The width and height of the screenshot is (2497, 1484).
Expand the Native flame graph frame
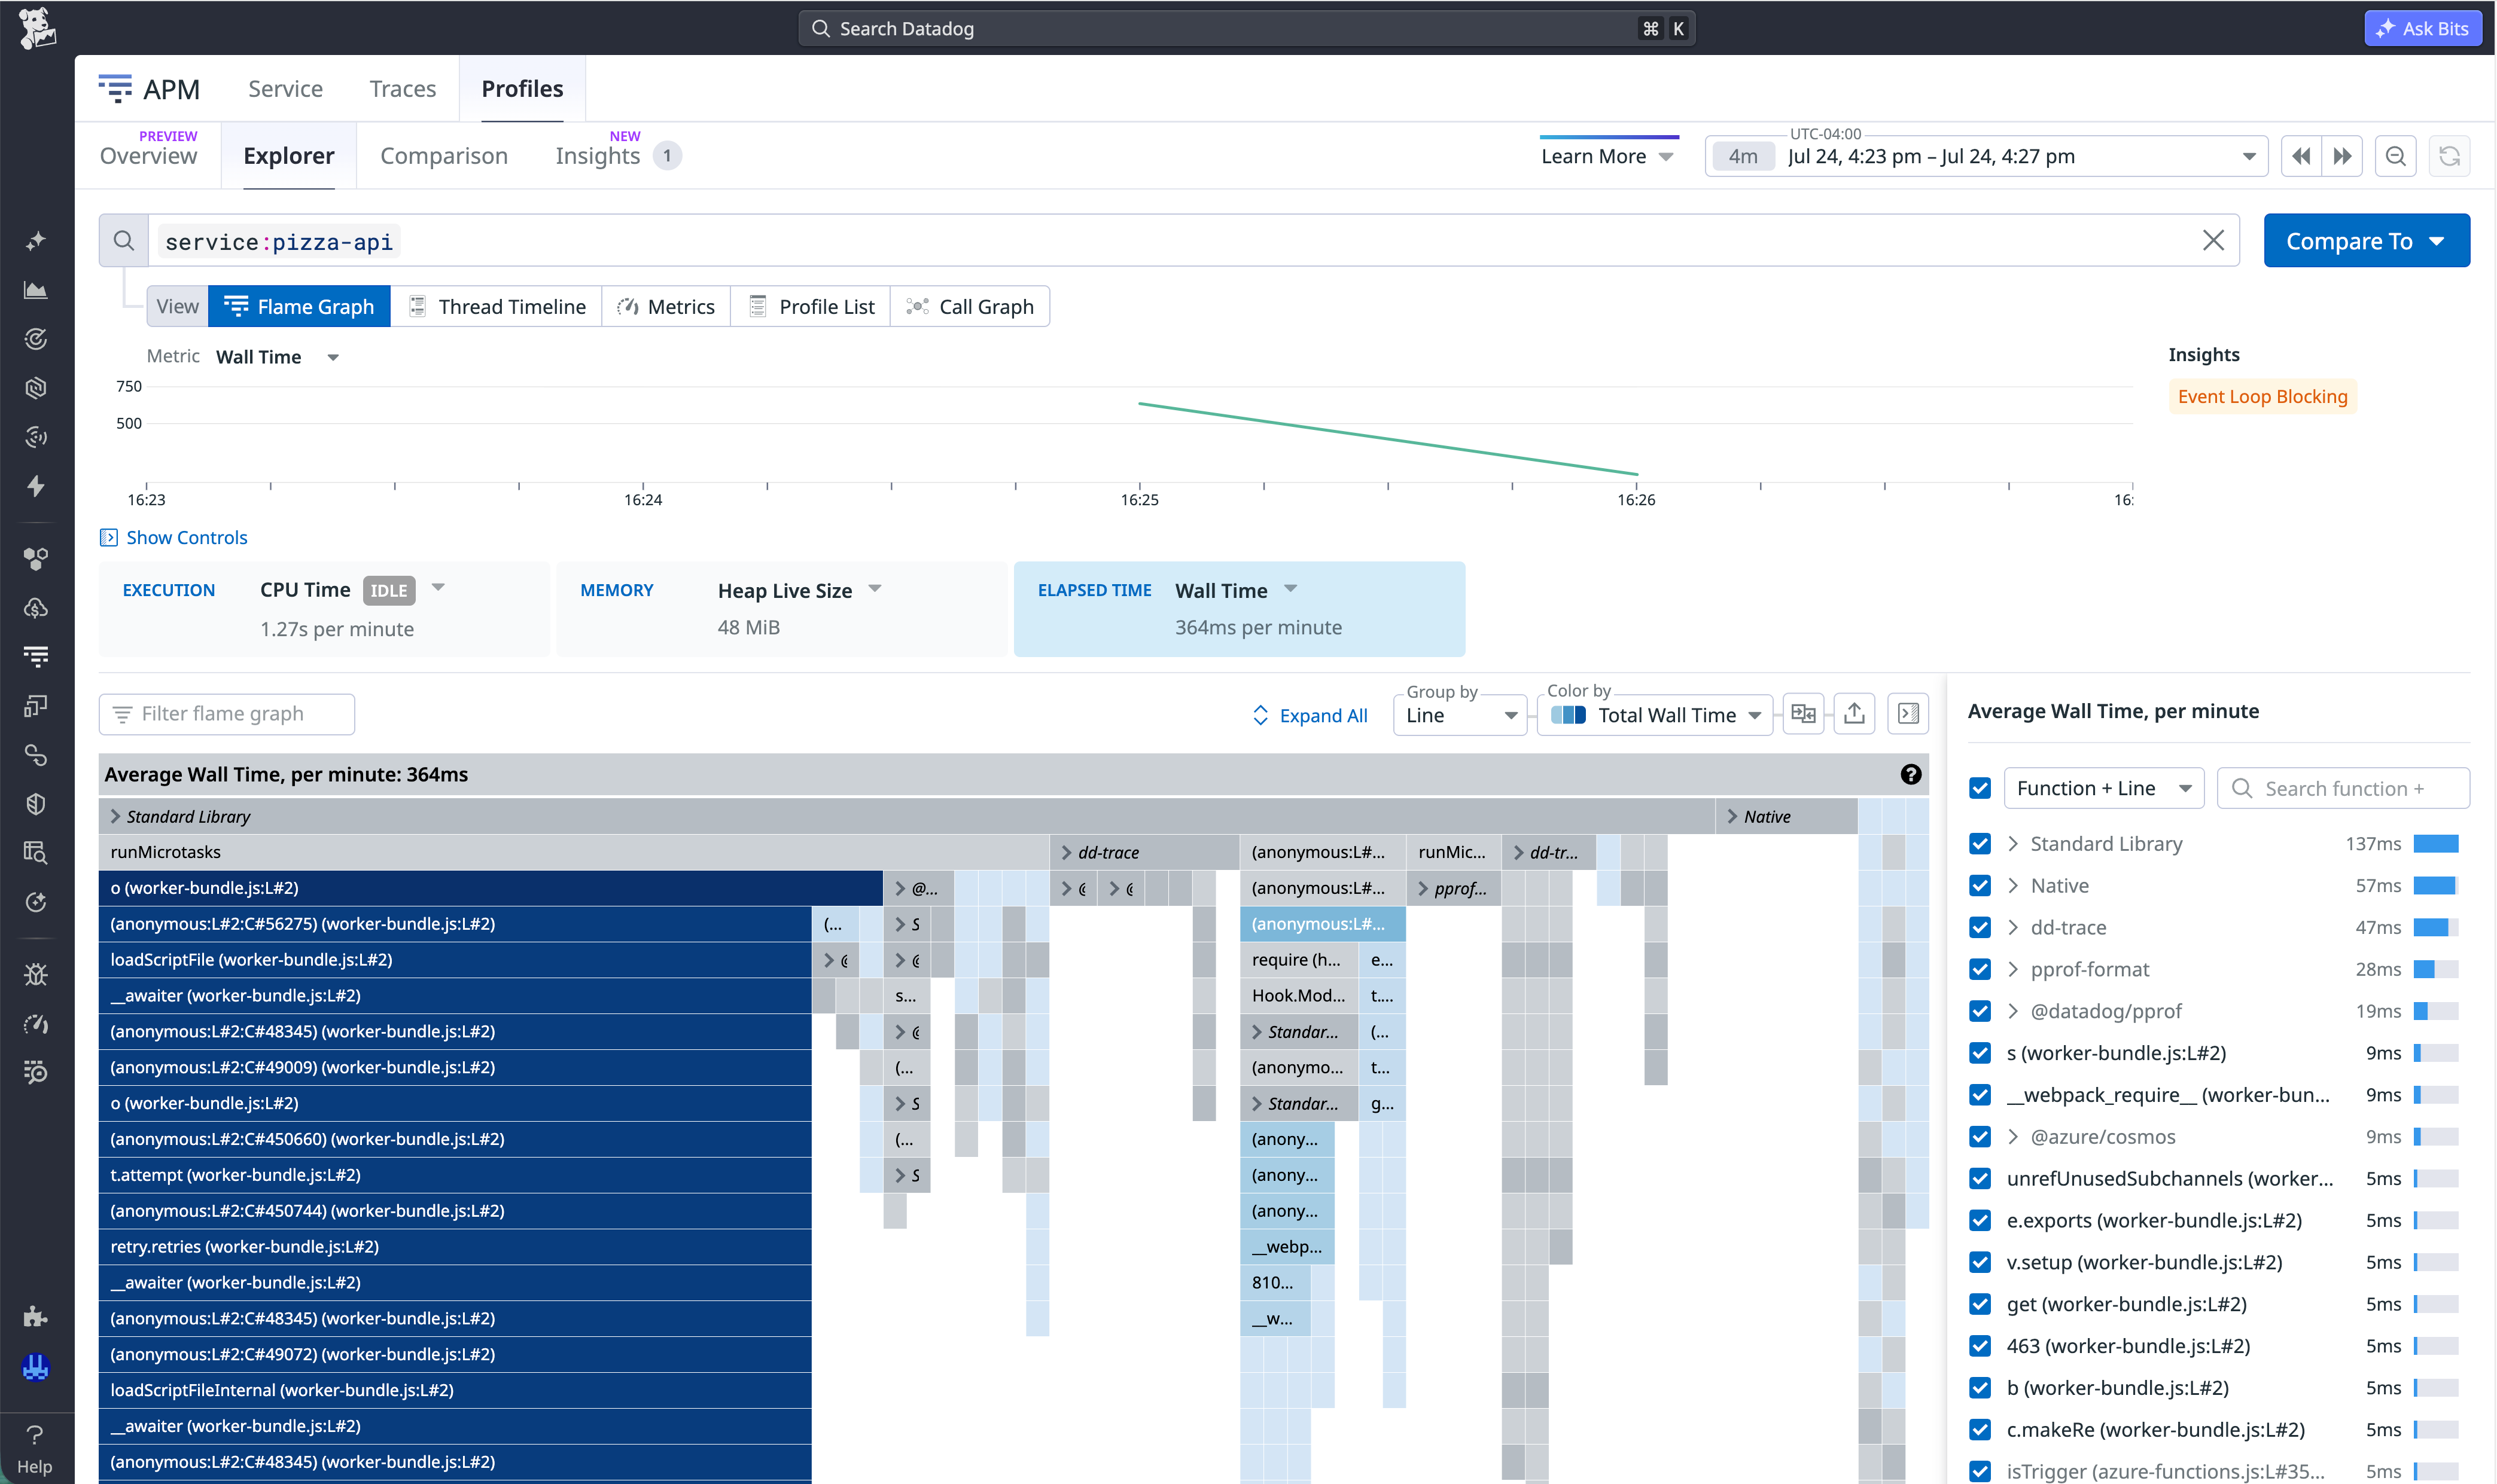pyautogui.click(x=1732, y=816)
